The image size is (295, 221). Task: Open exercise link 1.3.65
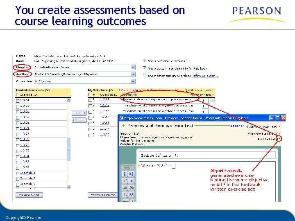pos(25,111)
